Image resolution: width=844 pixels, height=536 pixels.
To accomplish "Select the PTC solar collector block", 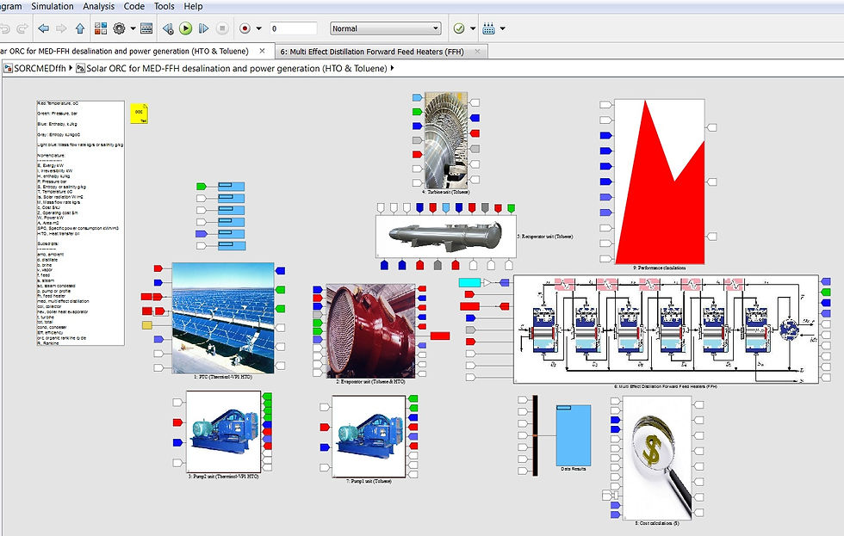I will [x=223, y=317].
